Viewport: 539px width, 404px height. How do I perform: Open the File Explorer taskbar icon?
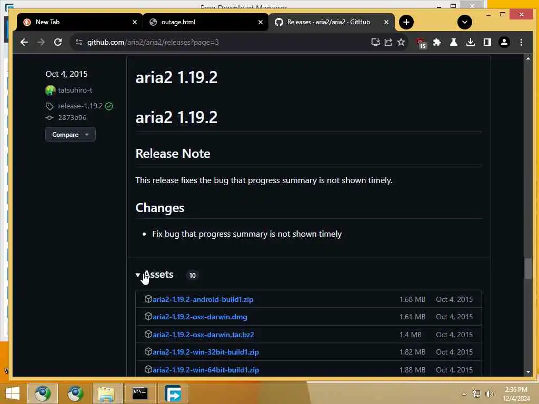pos(106,393)
